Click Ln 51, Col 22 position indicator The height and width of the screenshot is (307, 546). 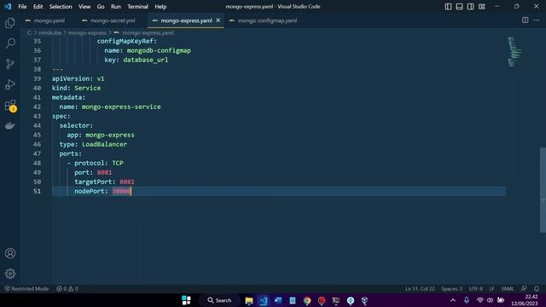click(x=420, y=288)
